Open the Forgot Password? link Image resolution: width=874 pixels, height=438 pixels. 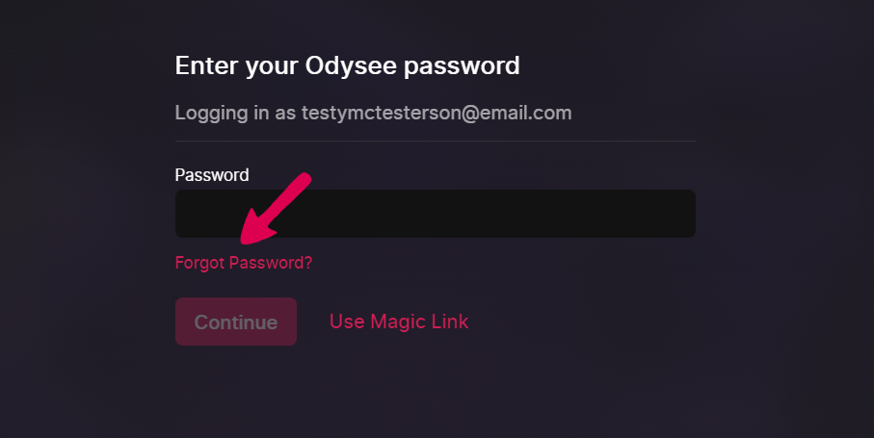pos(244,263)
